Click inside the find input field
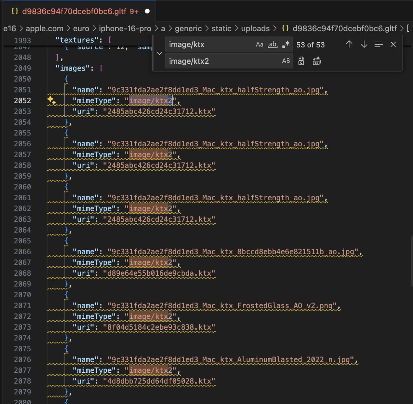This screenshot has width=413, height=404. [206, 44]
